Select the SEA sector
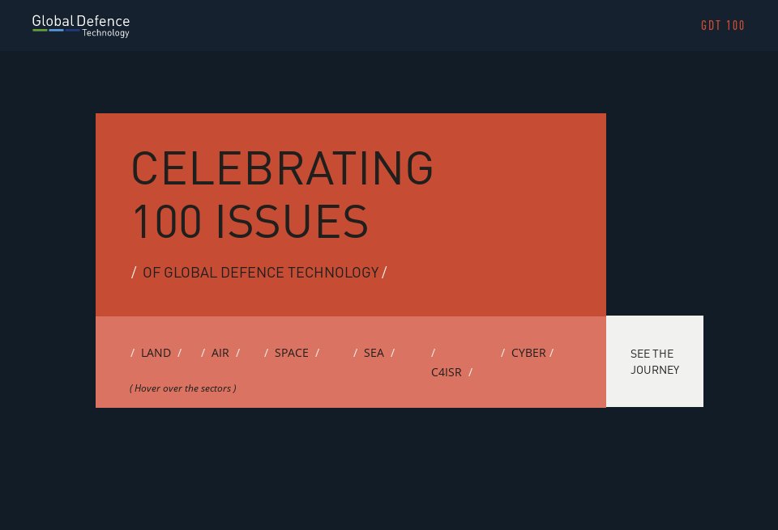 tap(374, 353)
